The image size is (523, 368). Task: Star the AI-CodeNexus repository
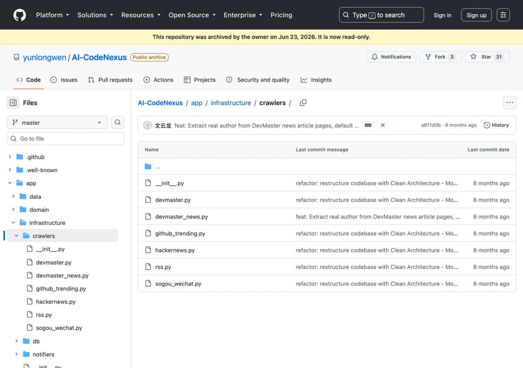click(x=487, y=57)
